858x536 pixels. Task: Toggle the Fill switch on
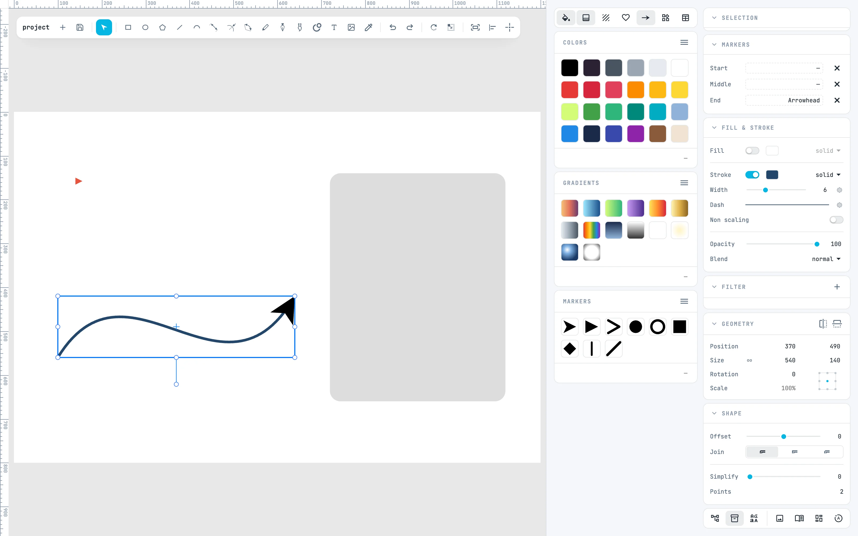coord(752,151)
